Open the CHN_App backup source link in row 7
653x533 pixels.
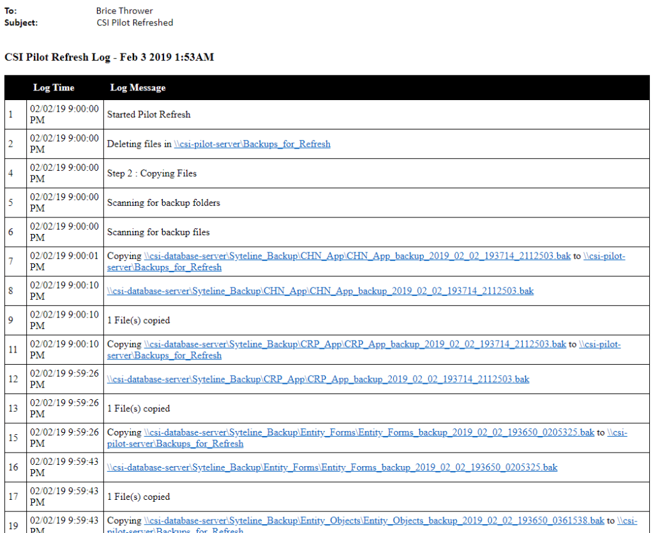coord(357,256)
